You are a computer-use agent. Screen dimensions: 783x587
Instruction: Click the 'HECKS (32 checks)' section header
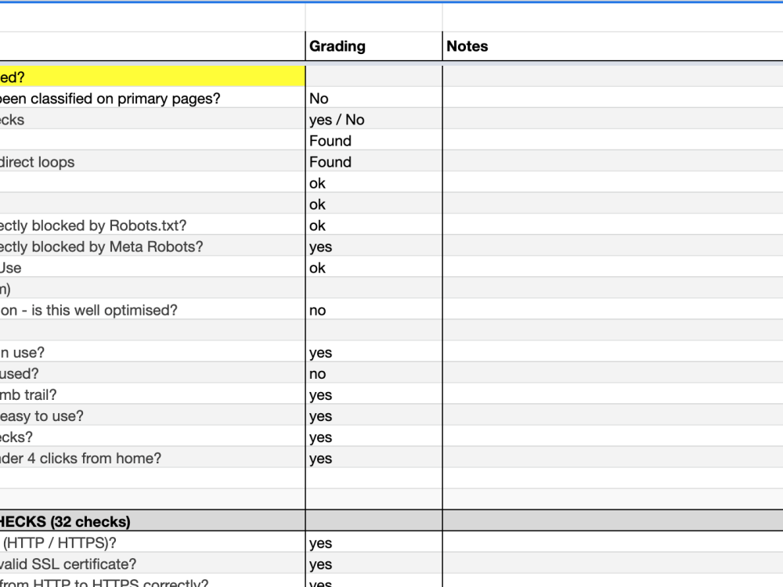153,521
